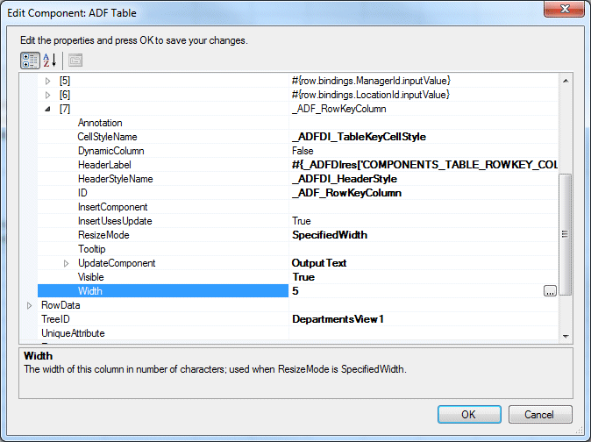
Task: Click the _ADFDI_HeaderStyle value
Action: coord(345,179)
